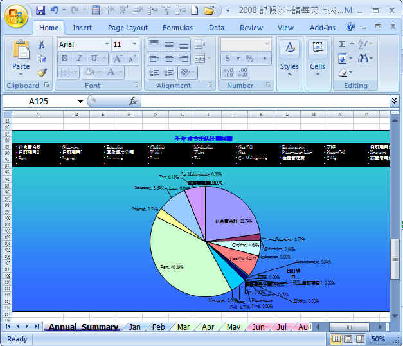
Task: Toggle Bold formatting
Action: tap(64, 59)
